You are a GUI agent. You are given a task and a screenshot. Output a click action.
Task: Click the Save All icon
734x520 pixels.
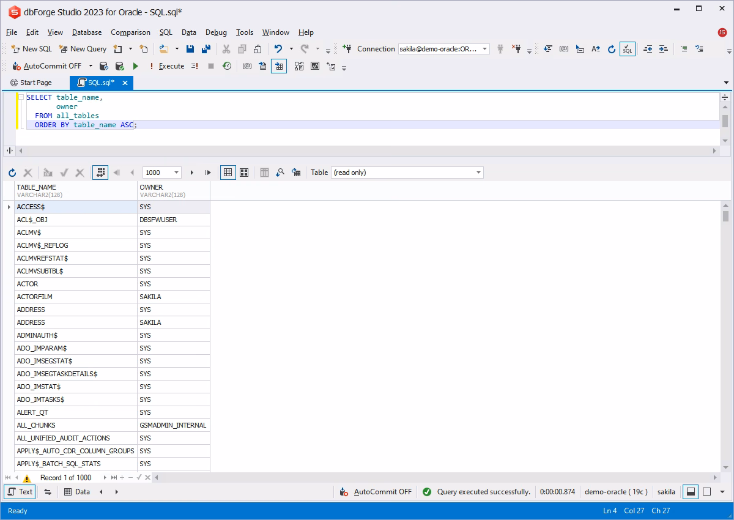206,49
